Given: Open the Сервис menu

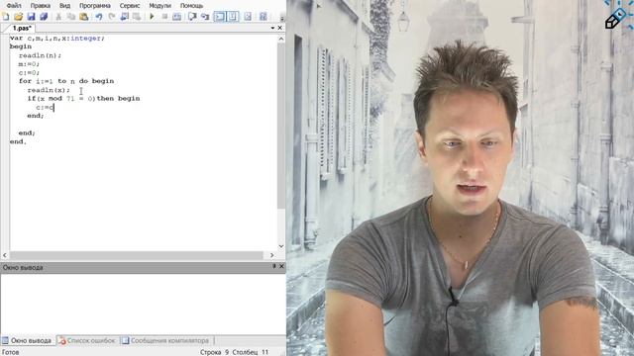Looking at the screenshot, I should 130,6.
